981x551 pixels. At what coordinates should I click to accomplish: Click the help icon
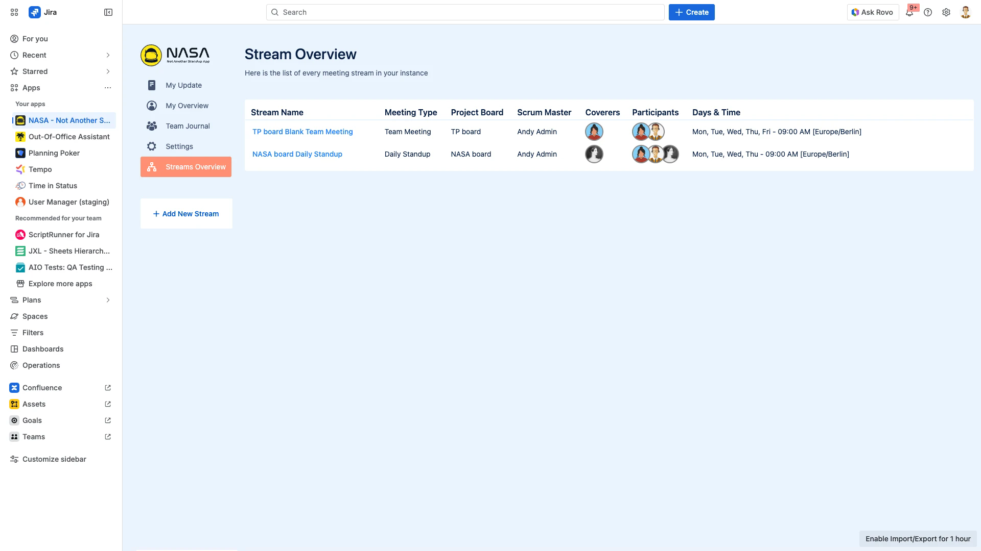point(928,12)
